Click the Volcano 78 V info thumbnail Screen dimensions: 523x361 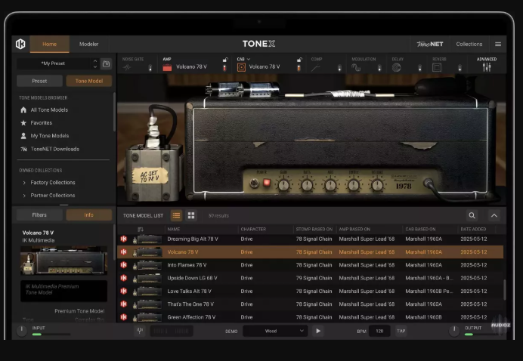tap(63, 261)
